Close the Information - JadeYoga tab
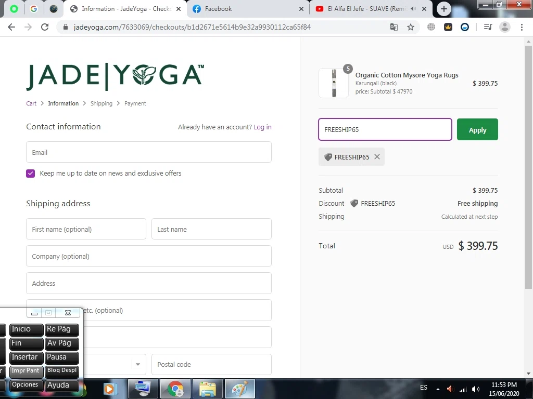The width and height of the screenshot is (533, 399). point(179,9)
